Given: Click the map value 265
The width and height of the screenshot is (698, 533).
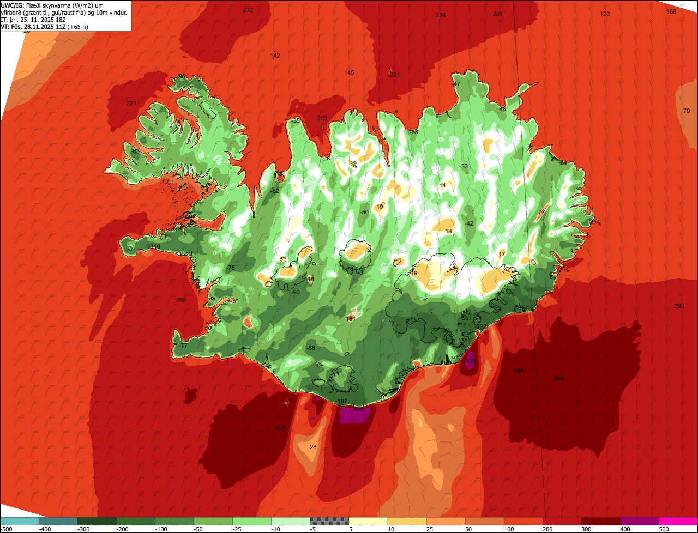Looking at the screenshot, I should pyautogui.click(x=181, y=300).
